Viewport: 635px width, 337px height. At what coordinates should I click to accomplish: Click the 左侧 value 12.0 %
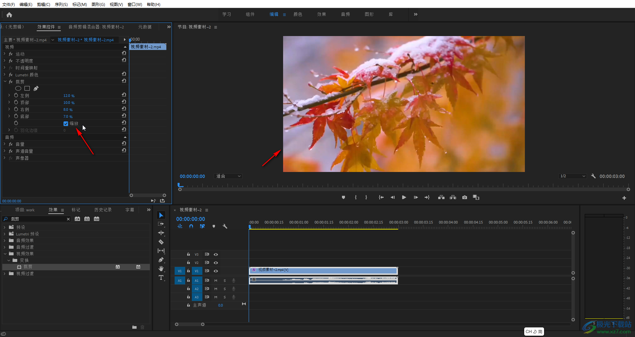(x=69, y=96)
